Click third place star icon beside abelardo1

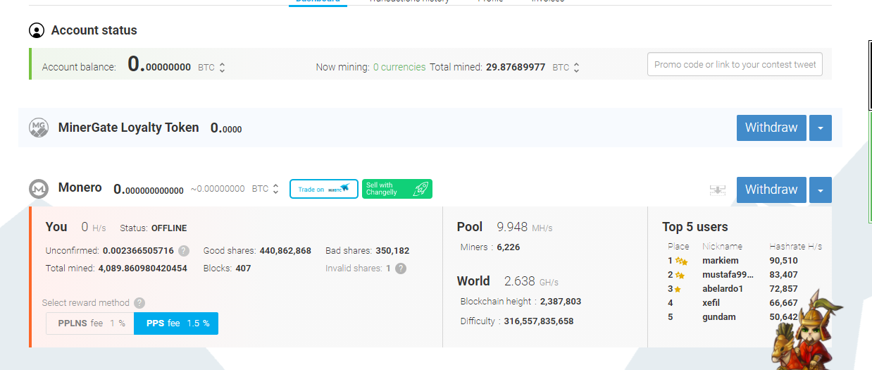(x=678, y=289)
